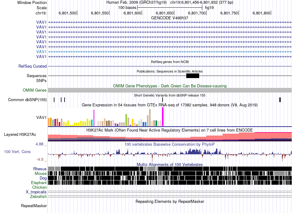Image resolution: width=292 pixels, height=213 pixels.
Task: Click the 100 Vert. Cons track label
Action: pos(17,152)
